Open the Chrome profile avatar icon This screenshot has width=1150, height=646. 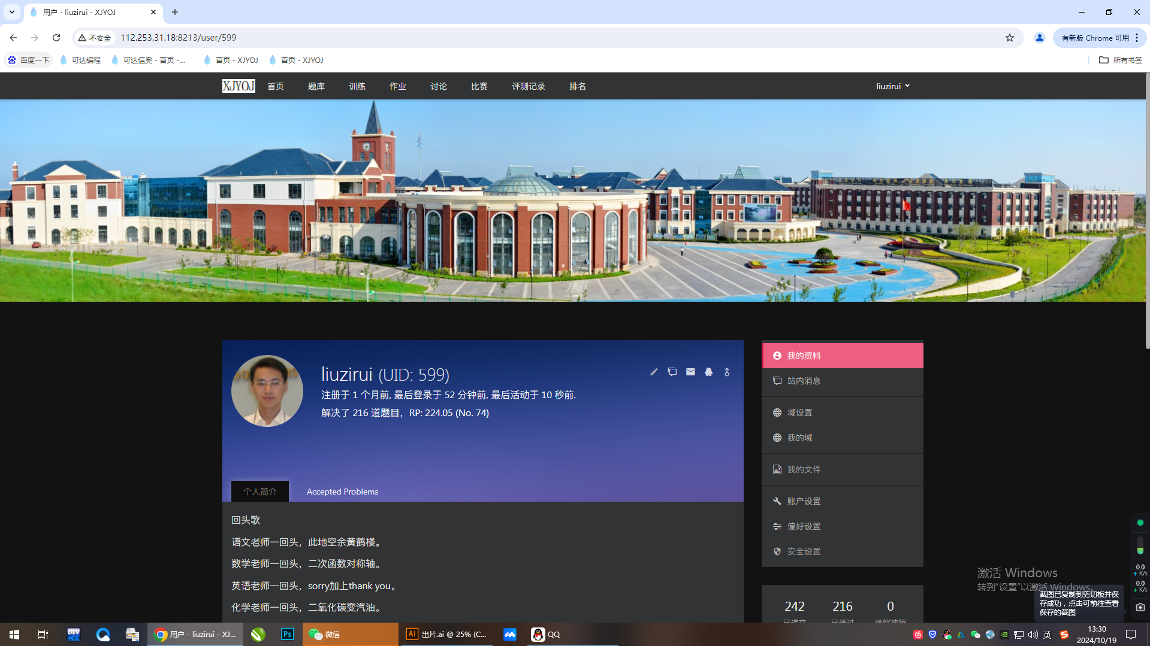(x=1040, y=38)
